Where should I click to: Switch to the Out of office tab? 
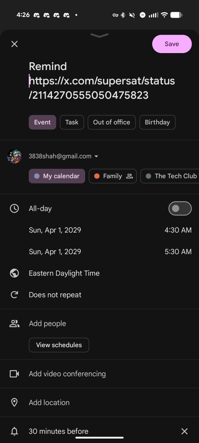[111, 122]
